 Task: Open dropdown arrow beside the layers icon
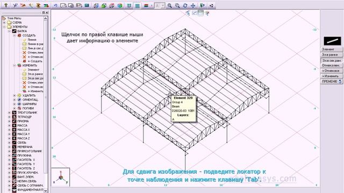[152, 5]
